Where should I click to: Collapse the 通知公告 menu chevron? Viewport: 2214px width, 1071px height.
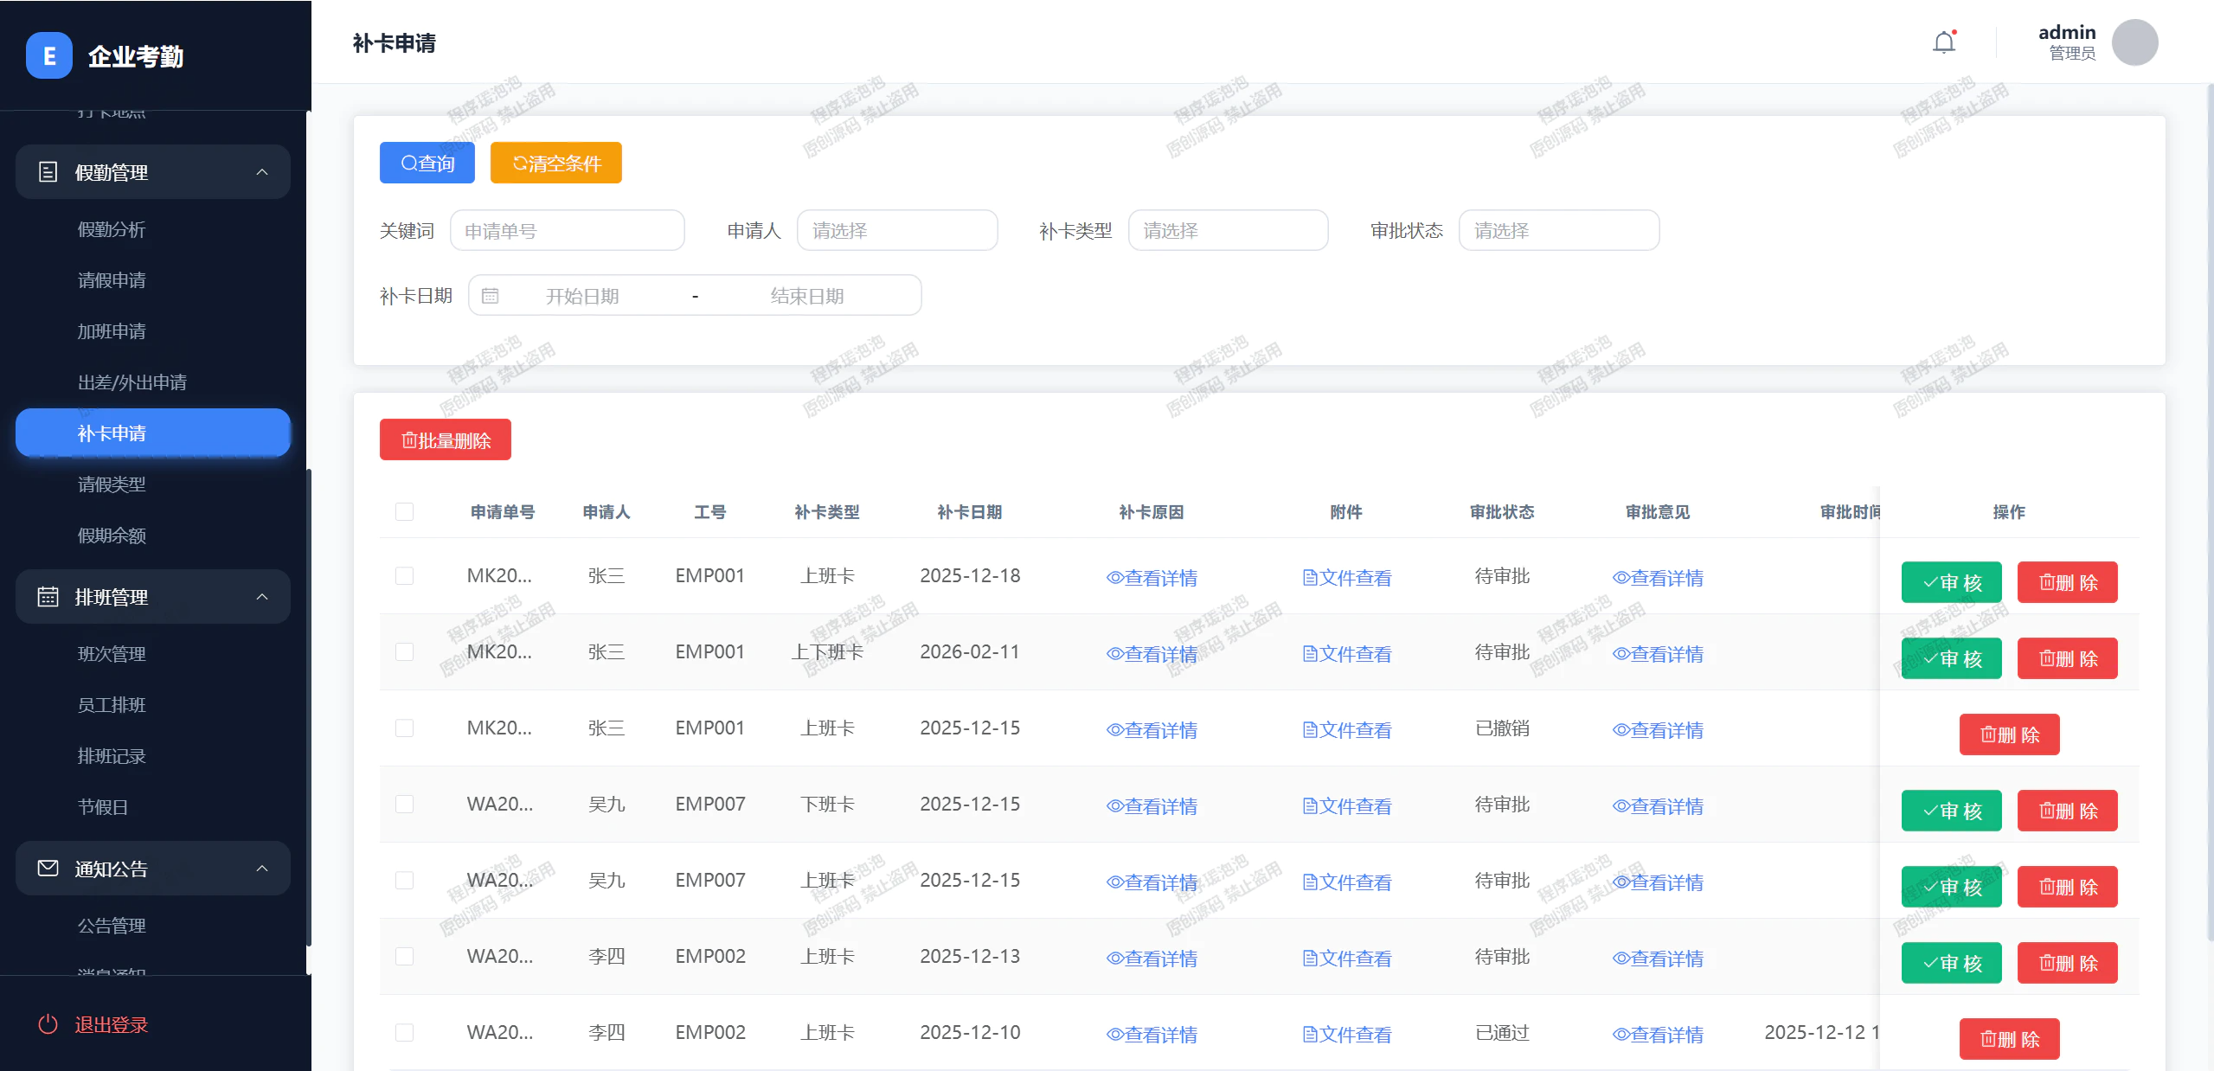262,869
